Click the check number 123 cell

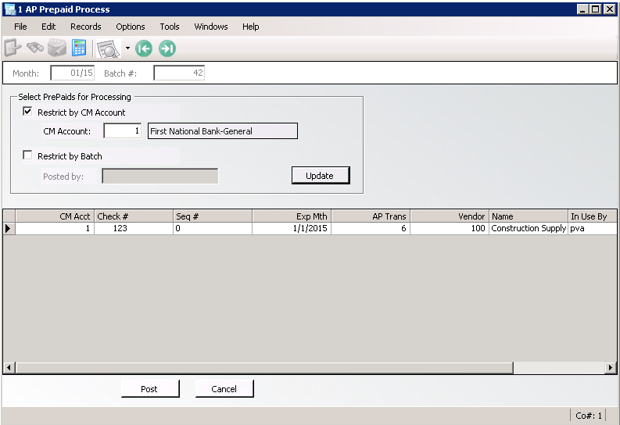pyautogui.click(x=134, y=228)
